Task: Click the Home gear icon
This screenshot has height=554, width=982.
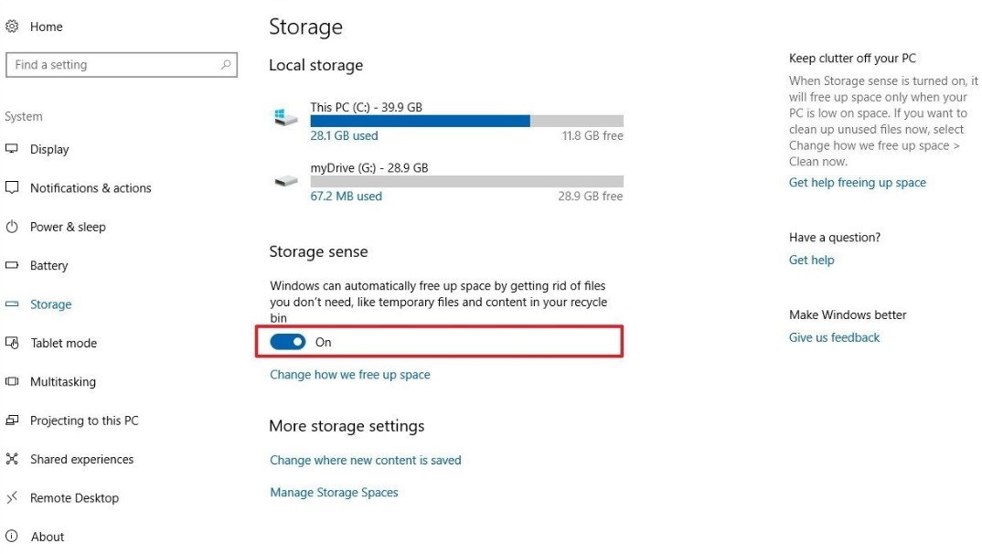Action: (12, 27)
